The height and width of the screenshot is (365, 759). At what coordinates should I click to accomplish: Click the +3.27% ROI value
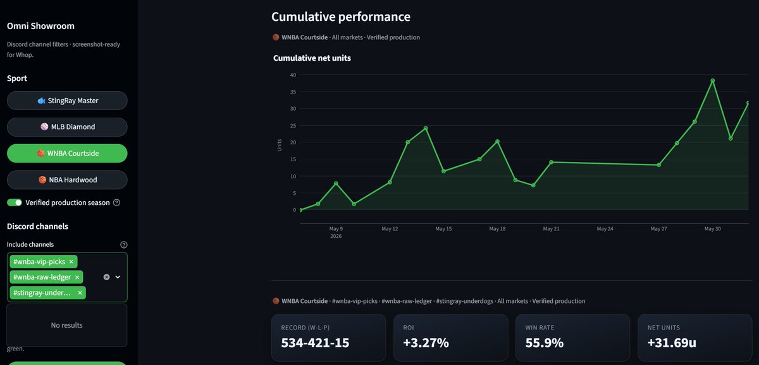point(426,343)
